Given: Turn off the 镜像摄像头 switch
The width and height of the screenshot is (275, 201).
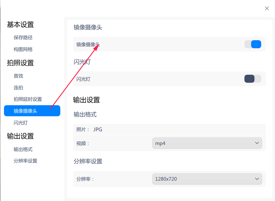Looking at the screenshot, I should tap(253, 44).
